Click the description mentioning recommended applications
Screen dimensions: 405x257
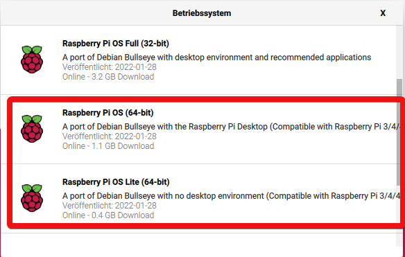point(216,57)
